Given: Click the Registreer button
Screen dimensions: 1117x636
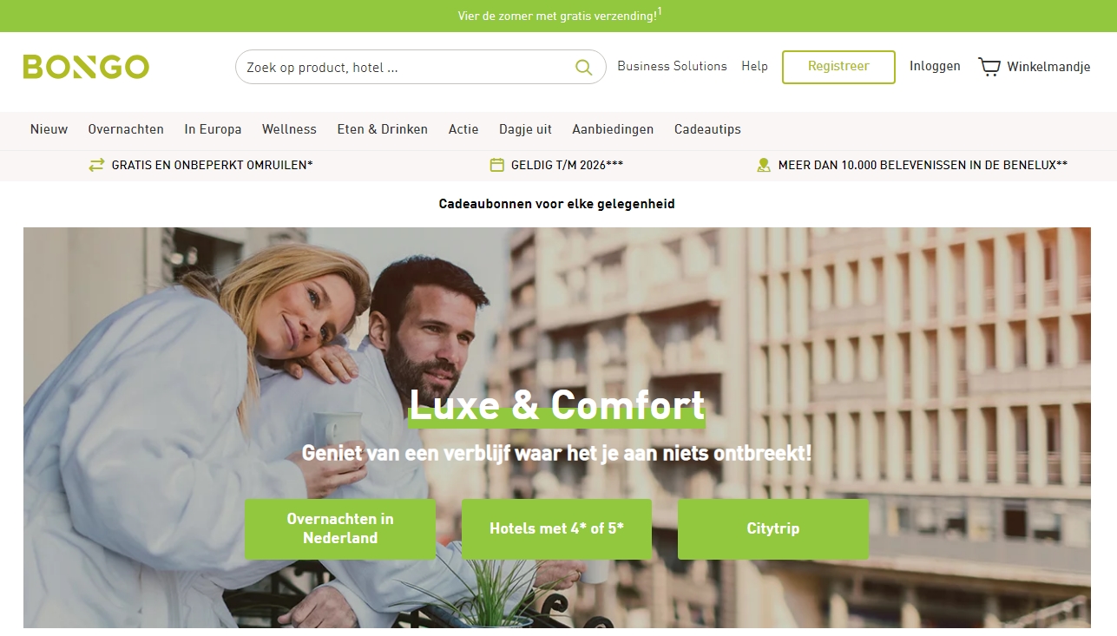Looking at the screenshot, I should [x=838, y=67].
